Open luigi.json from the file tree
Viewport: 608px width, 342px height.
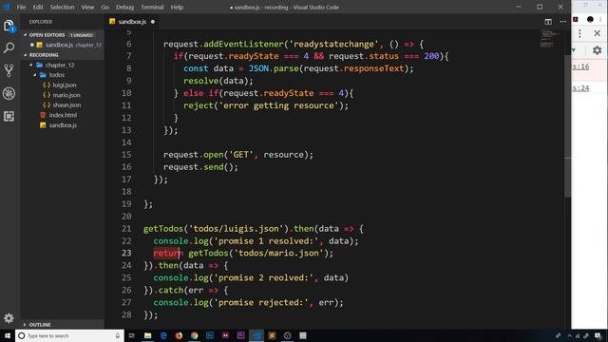[x=65, y=85]
